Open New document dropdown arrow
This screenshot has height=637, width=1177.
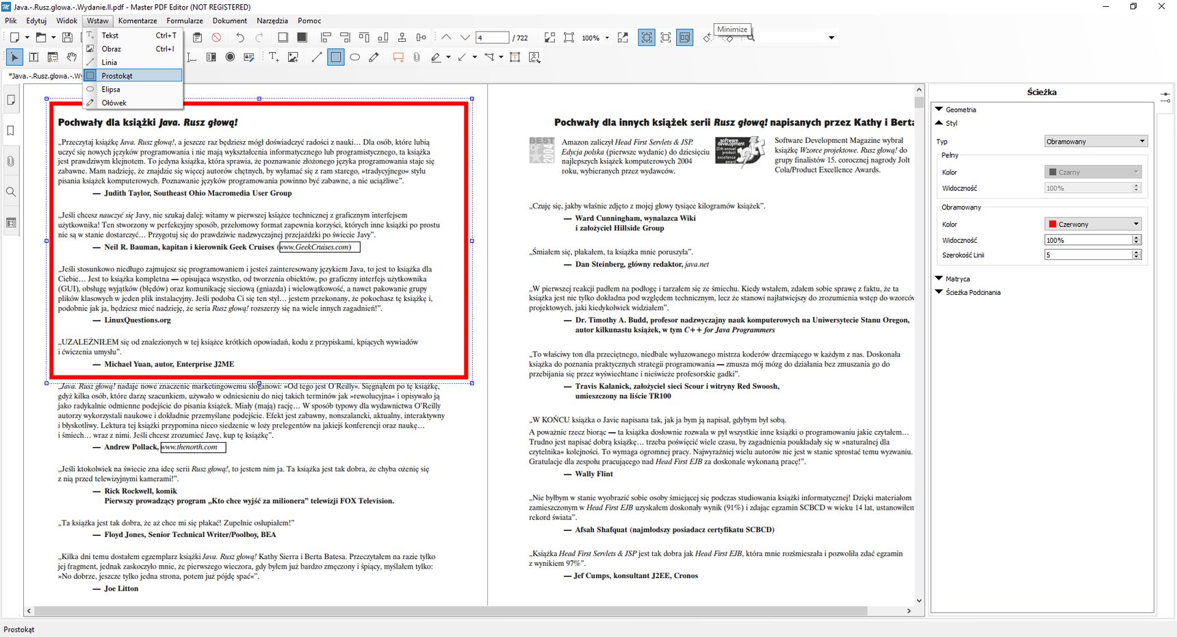pyautogui.click(x=27, y=38)
